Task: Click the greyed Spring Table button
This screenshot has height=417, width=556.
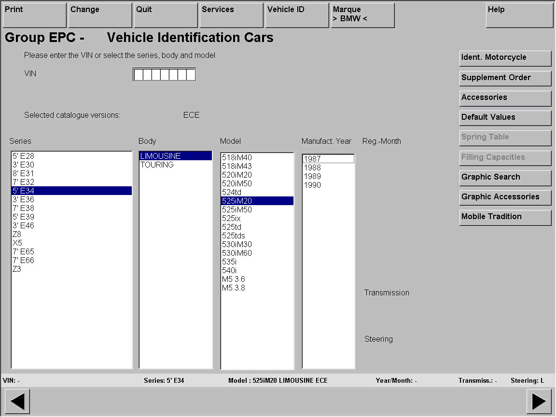Action: [505, 138]
